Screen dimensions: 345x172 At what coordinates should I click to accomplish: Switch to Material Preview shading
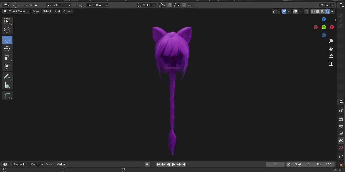pos(323,11)
